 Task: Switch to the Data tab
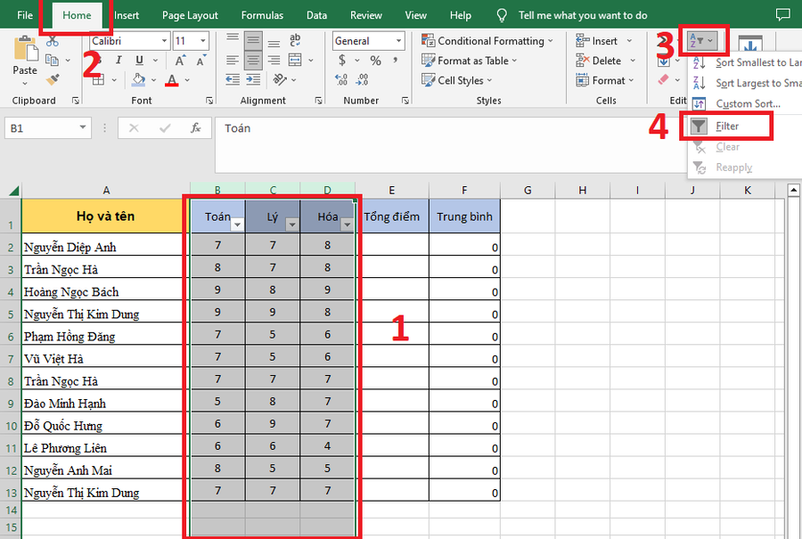[x=316, y=15]
